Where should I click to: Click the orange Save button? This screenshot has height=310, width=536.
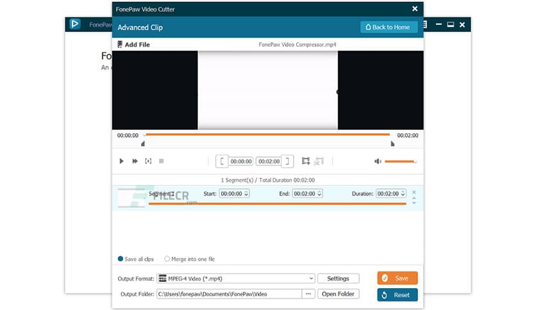pyautogui.click(x=398, y=278)
